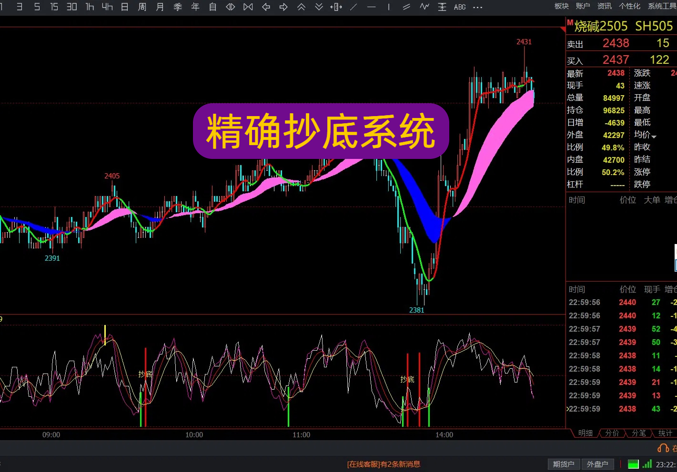The width and height of the screenshot is (677, 472).
Task: Switch to the 统计 tab
Action: pyautogui.click(x=665, y=433)
